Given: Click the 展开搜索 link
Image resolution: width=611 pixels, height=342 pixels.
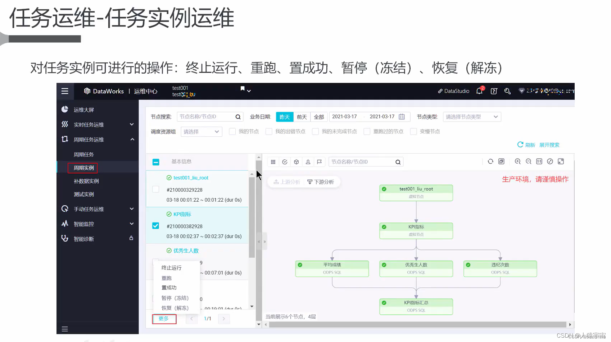Looking at the screenshot, I should [x=549, y=145].
